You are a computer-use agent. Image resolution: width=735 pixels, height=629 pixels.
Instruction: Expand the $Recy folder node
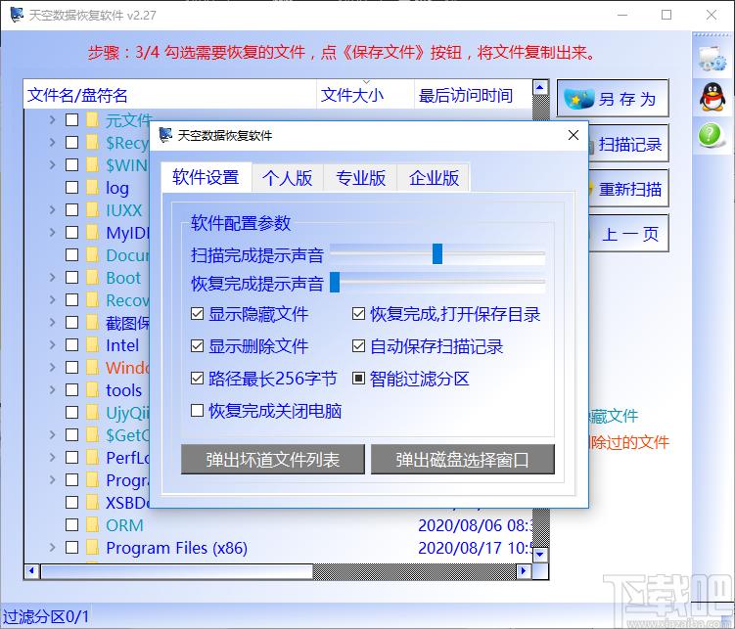pos(52,143)
